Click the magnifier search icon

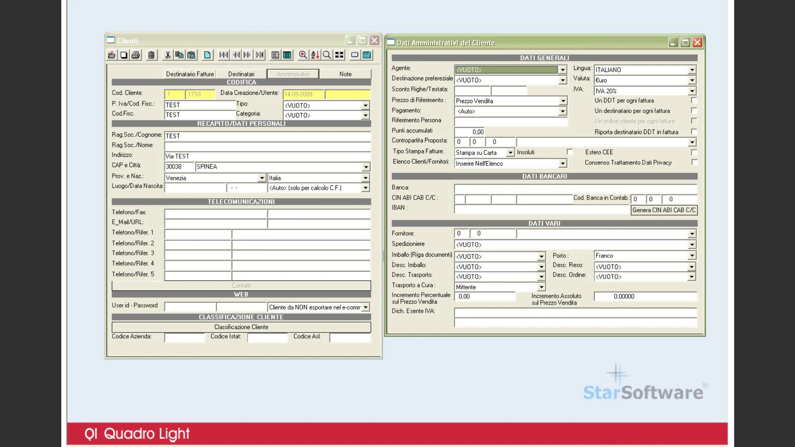click(327, 55)
